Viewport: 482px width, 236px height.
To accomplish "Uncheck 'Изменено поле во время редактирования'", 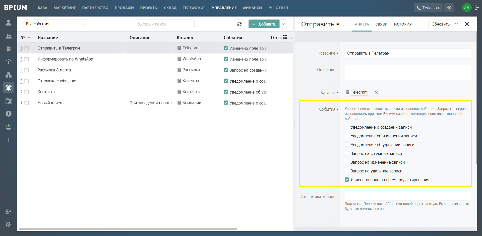I will tap(347, 180).
